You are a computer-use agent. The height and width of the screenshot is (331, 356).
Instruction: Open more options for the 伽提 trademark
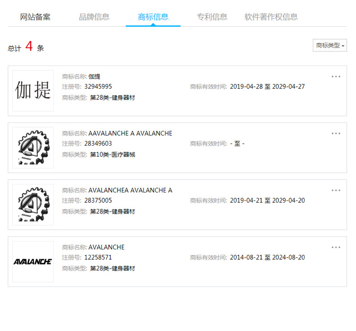[336, 77]
